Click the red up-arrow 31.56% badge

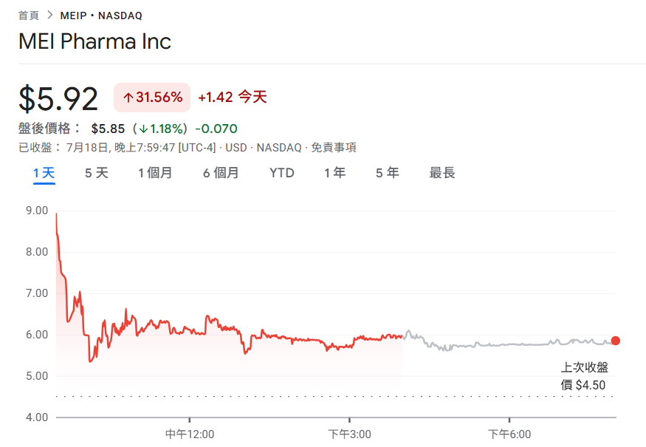click(152, 98)
